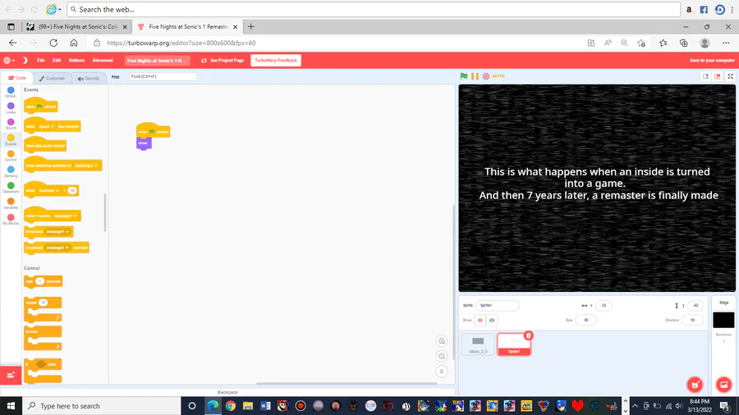This screenshot has height=415, width=739.
Task: Pause the running project
Action: [x=475, y=75]
